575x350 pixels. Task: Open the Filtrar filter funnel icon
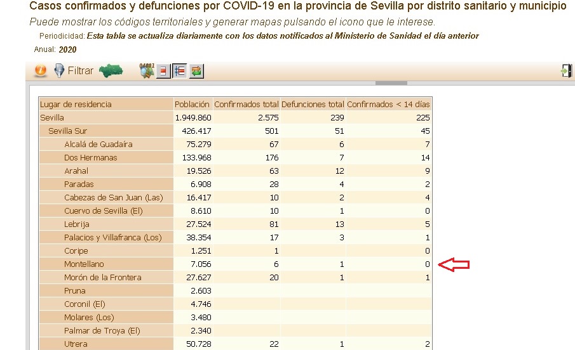pos(59,71)
